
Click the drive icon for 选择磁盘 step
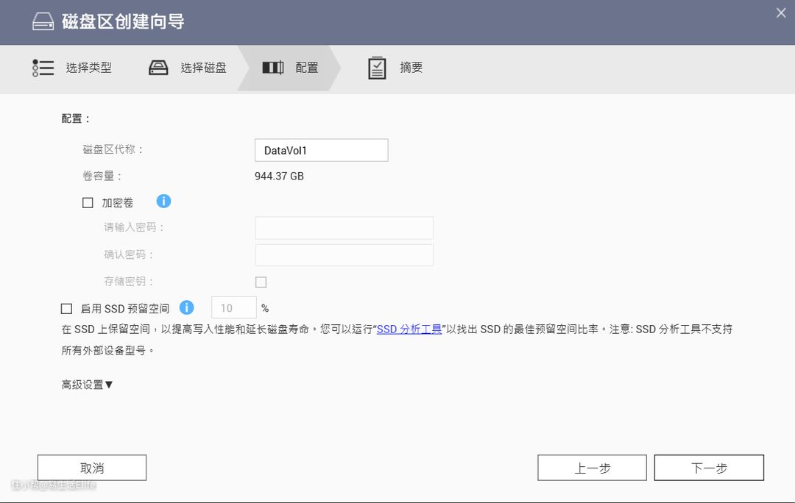pos(158,68)
